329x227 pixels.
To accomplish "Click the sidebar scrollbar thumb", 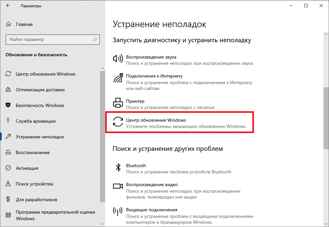I will (x=102, y=136).
